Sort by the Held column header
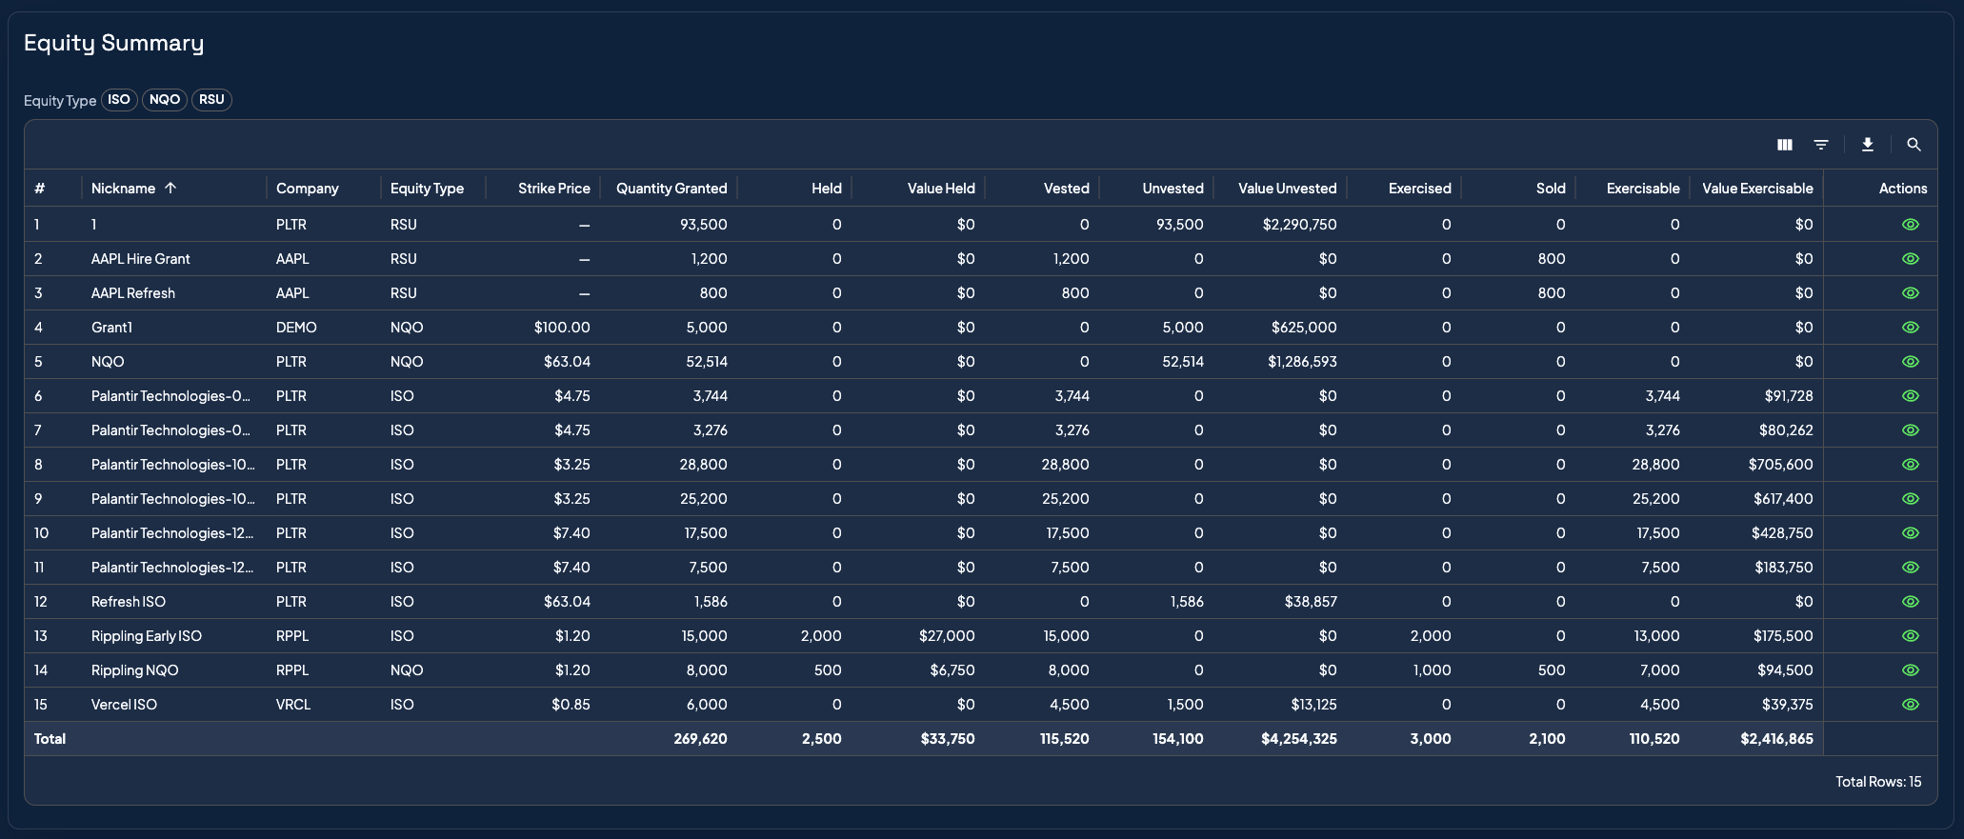The image size is (1964, 839). pos(827,189)
